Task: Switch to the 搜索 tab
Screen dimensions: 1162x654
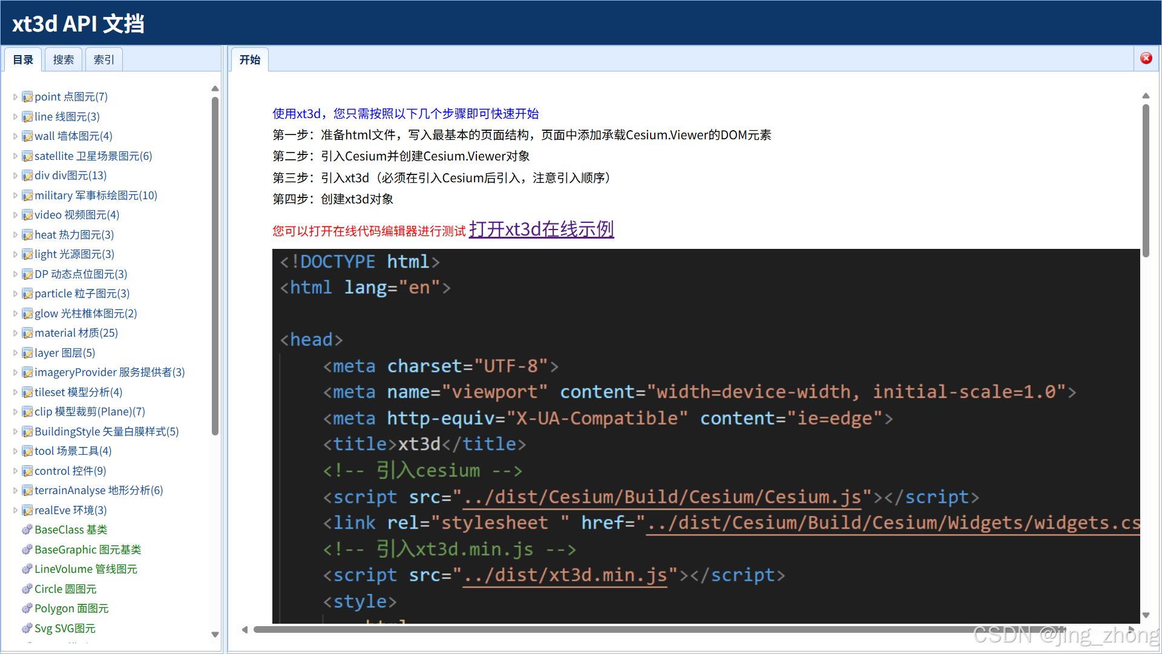Action: click(63, 59)
